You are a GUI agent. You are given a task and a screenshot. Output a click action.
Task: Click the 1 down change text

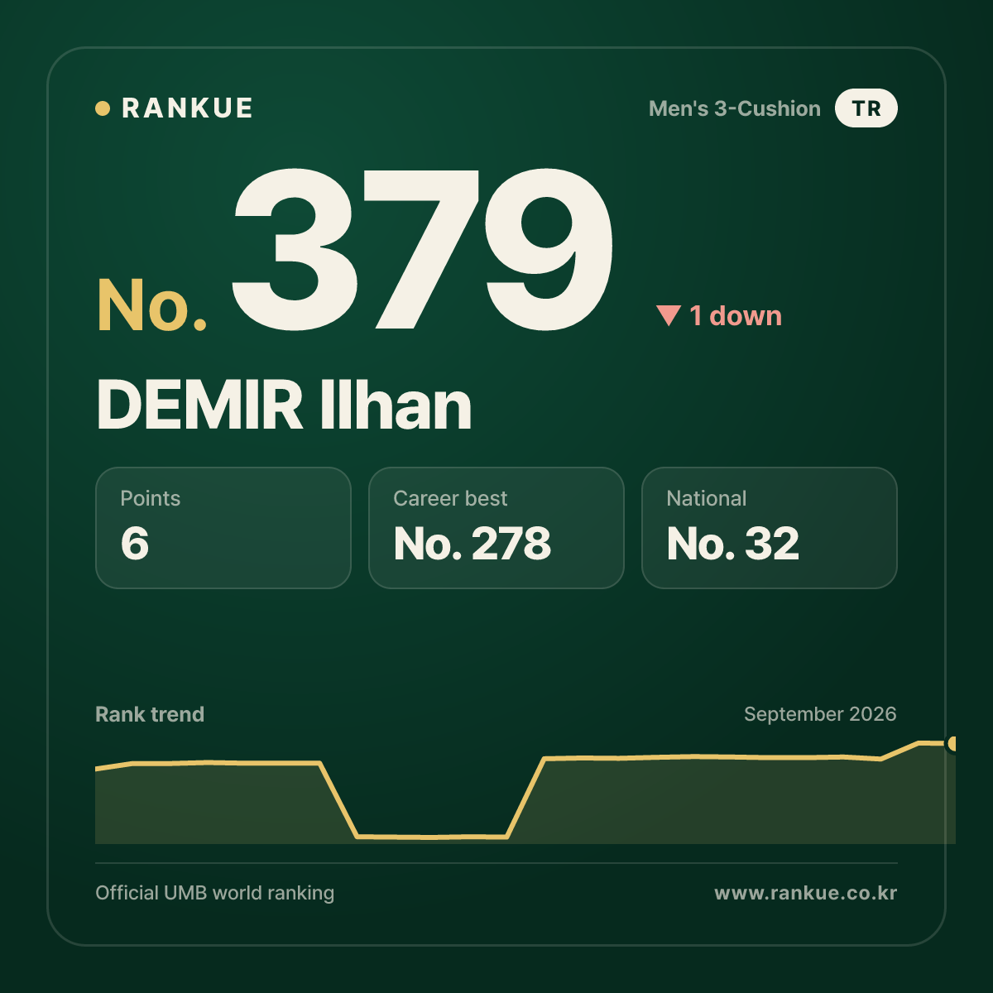[x=736, y=315]
